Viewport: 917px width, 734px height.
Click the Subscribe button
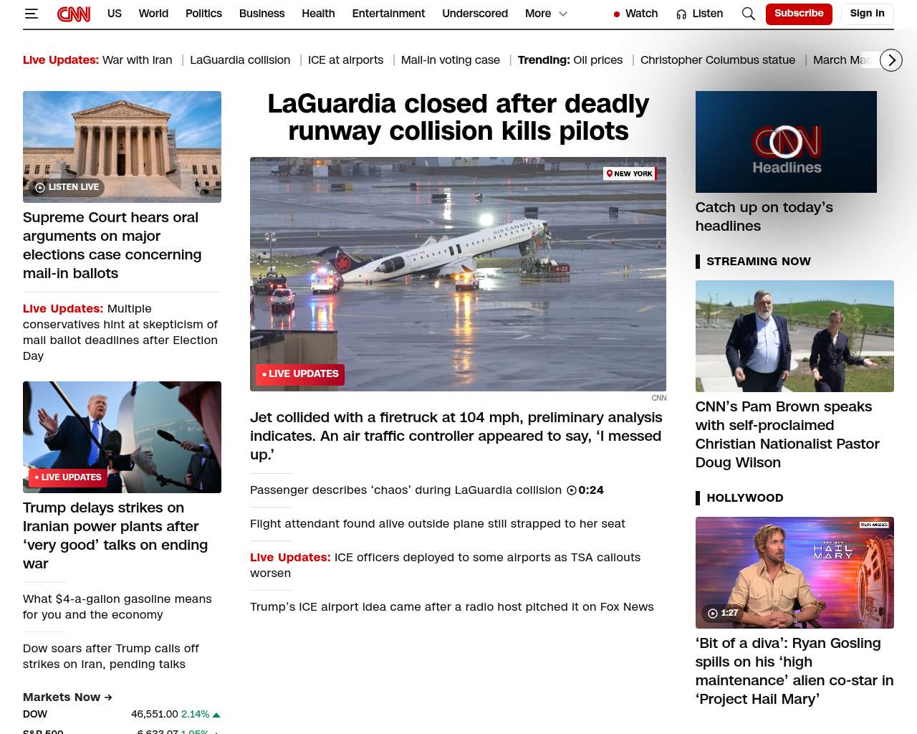798,14
